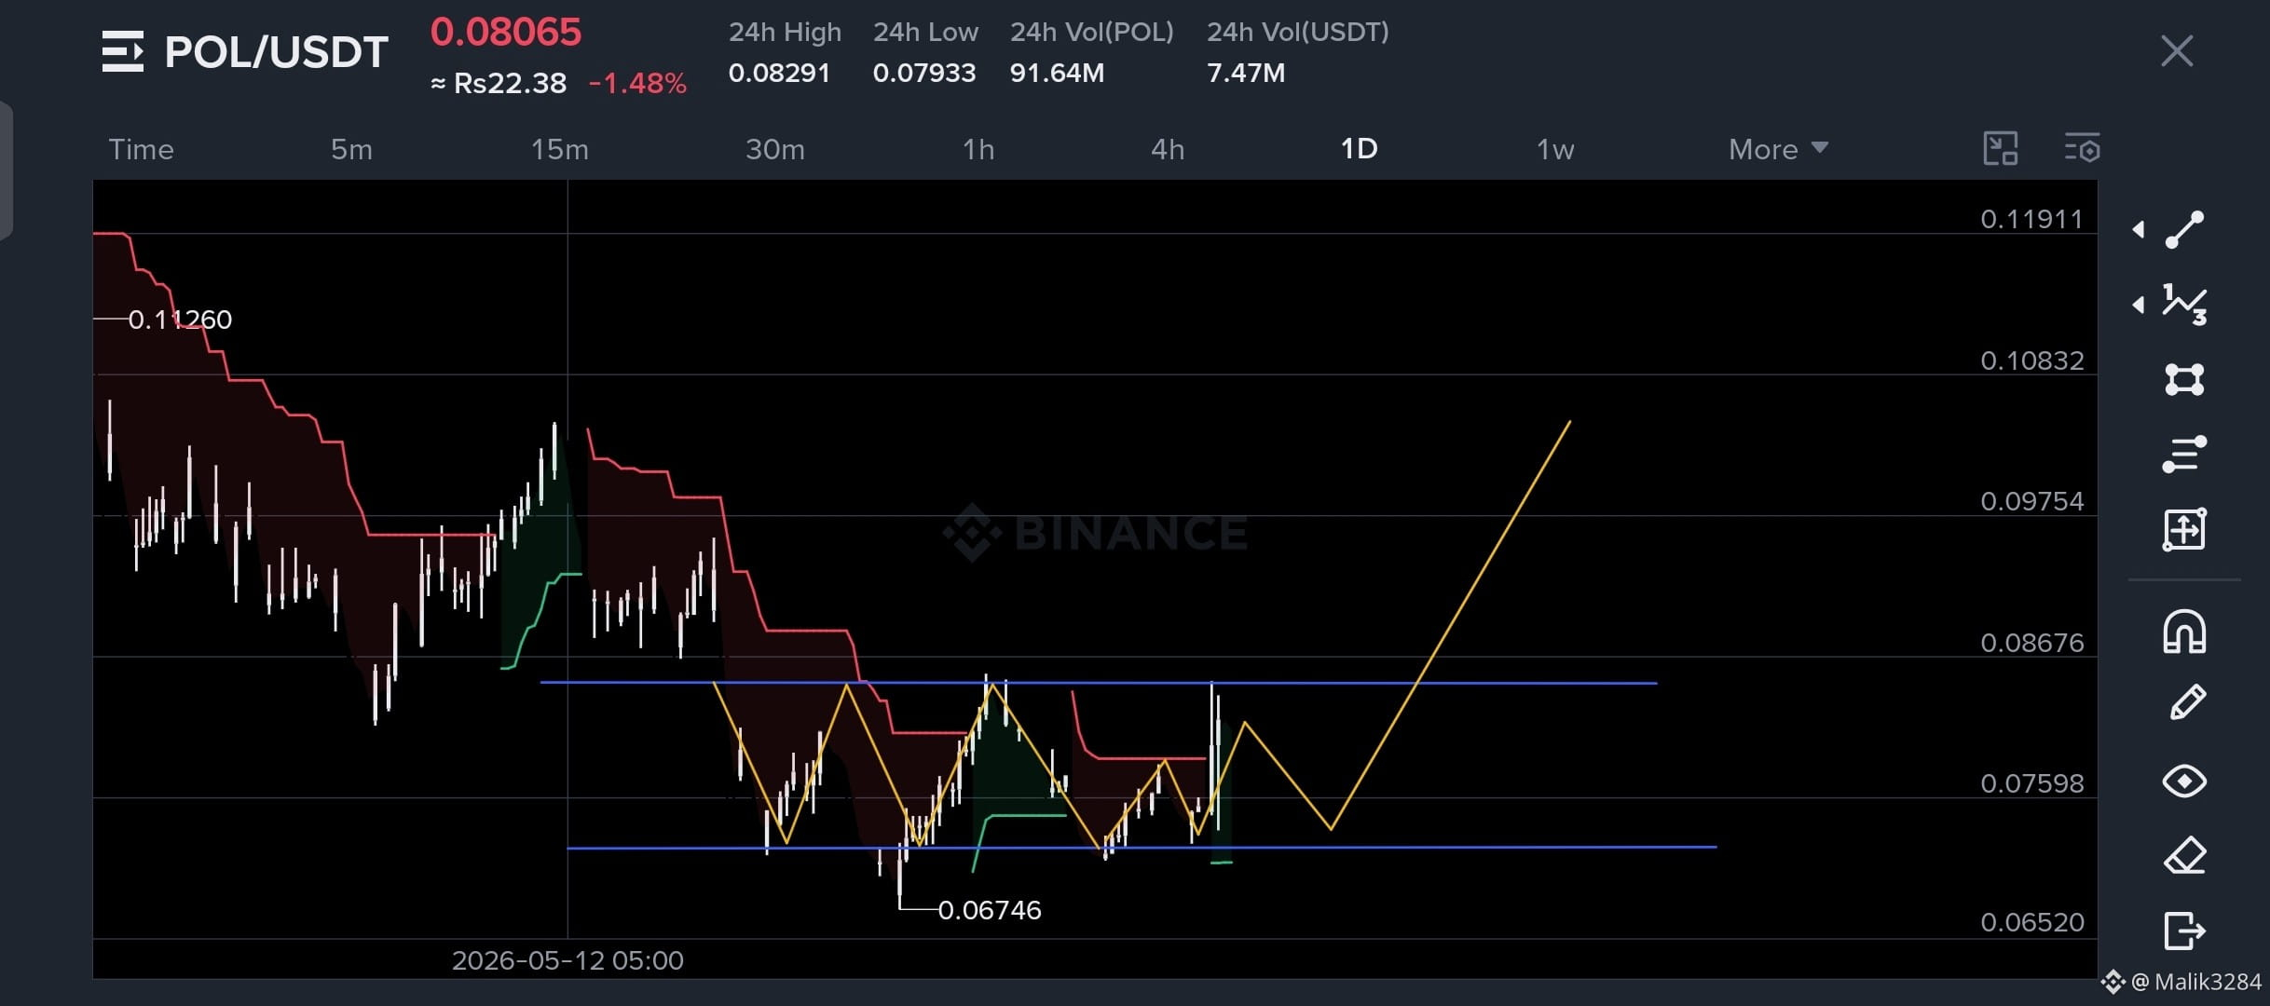Shrink chart from fullscreen view icon

pos(2000,149)
